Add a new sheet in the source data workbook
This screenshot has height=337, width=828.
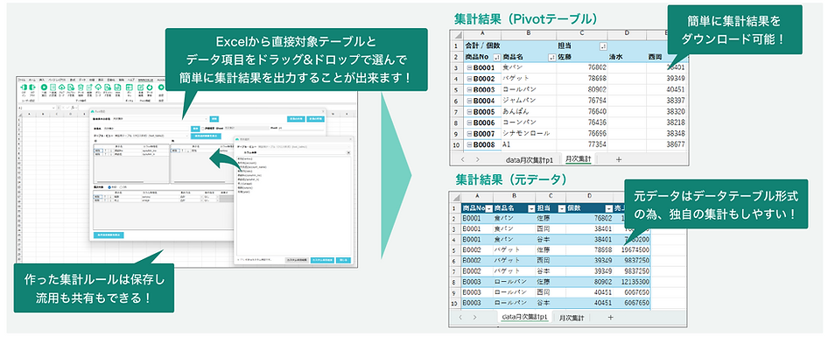pyautogui.click(x=610, y=318)
